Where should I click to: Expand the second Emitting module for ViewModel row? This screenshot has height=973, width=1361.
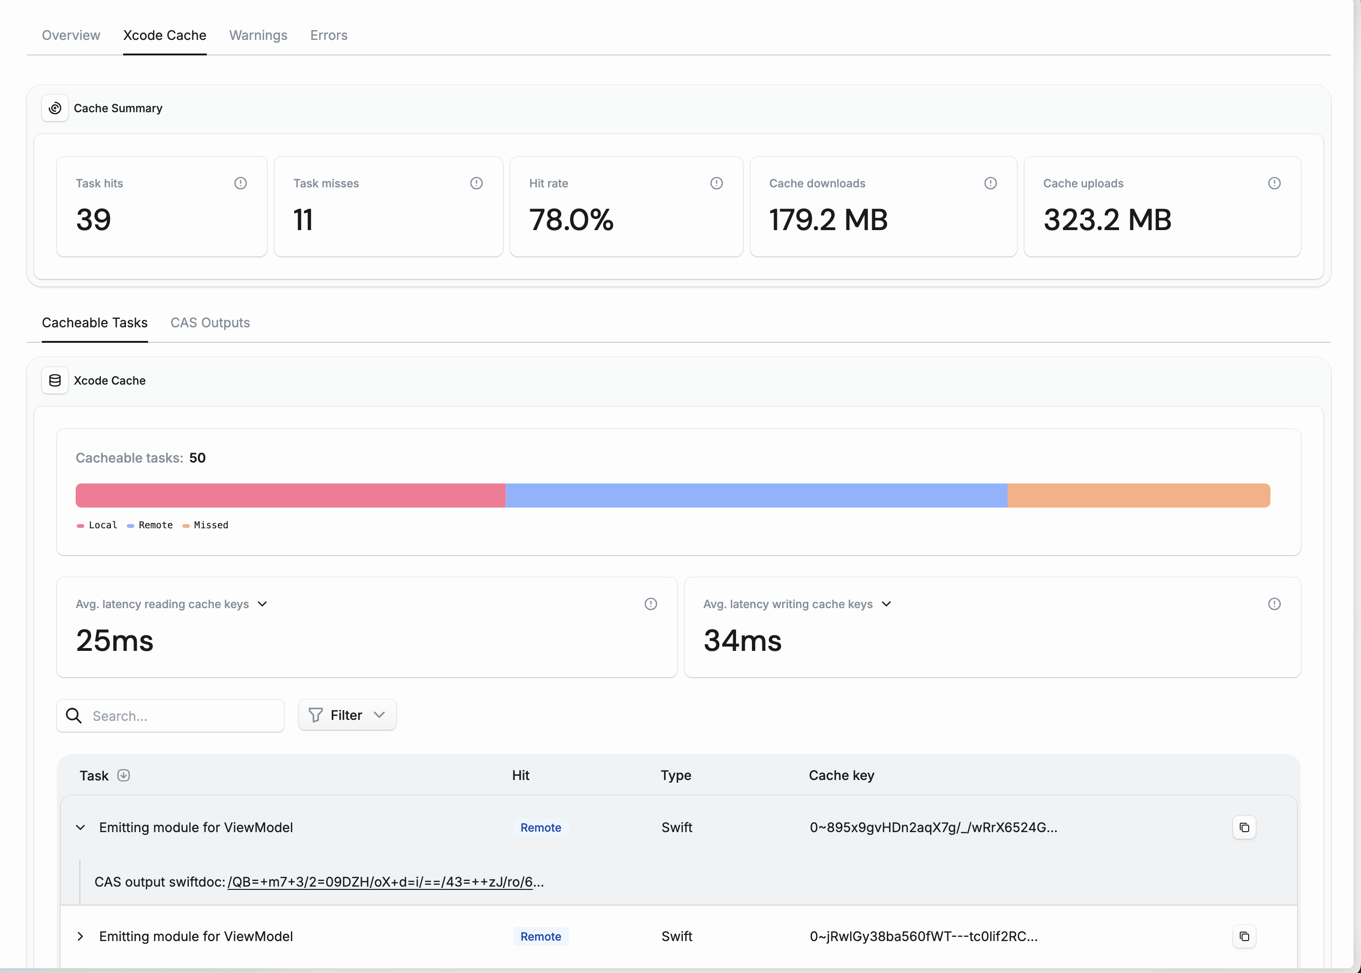pos(80,936)
